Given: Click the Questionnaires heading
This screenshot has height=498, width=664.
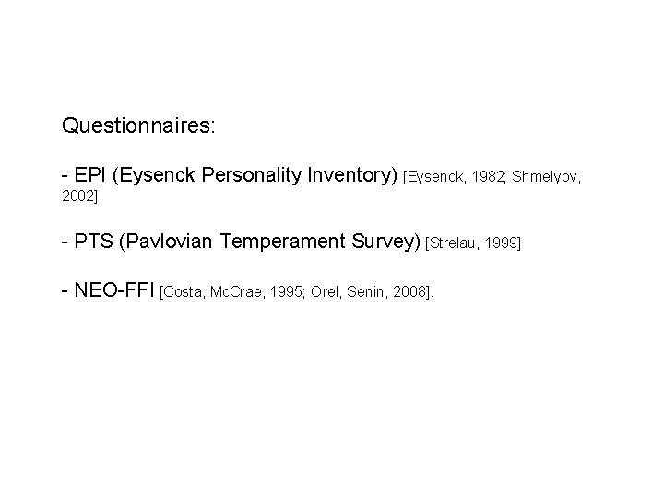Looking at the screenshot, I should tap(138, 125).
